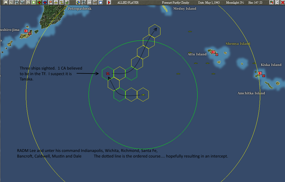Click the white star on green icon

coord(34,2)
